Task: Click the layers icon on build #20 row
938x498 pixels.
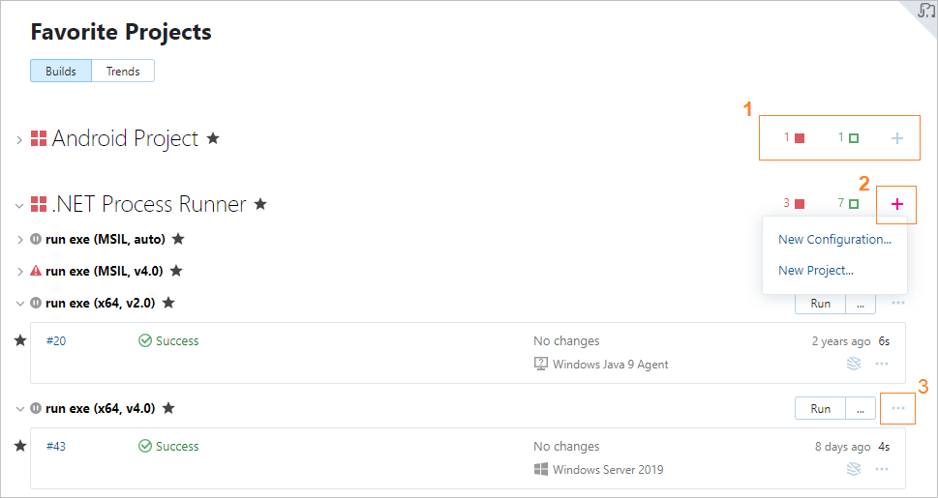Action: [x=853, y=364]
